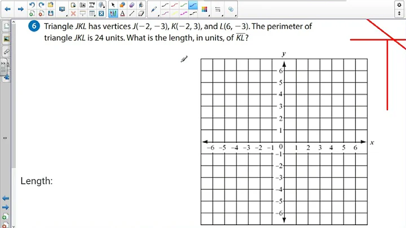
Task: Open the Attachments paperclip tab
Action: pos(6,51)
